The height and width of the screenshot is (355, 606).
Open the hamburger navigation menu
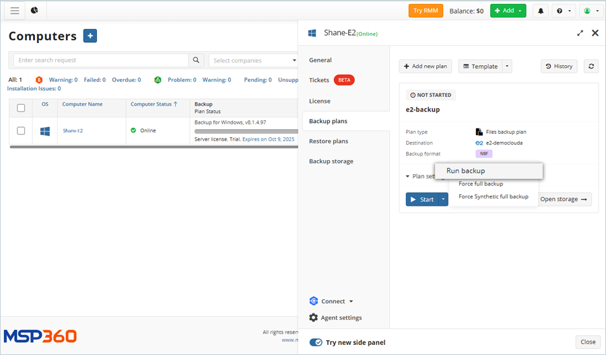click(15, 11)
